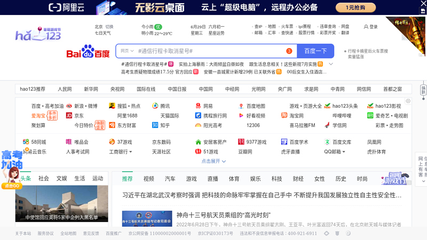427x240 pixels.
Task: Open the 学信网 icon link
Action: [x=327, y=125]
